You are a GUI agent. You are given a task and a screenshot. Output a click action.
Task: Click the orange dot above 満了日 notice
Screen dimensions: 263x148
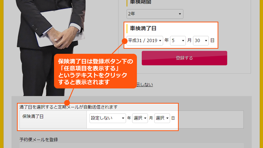point(66,103)
